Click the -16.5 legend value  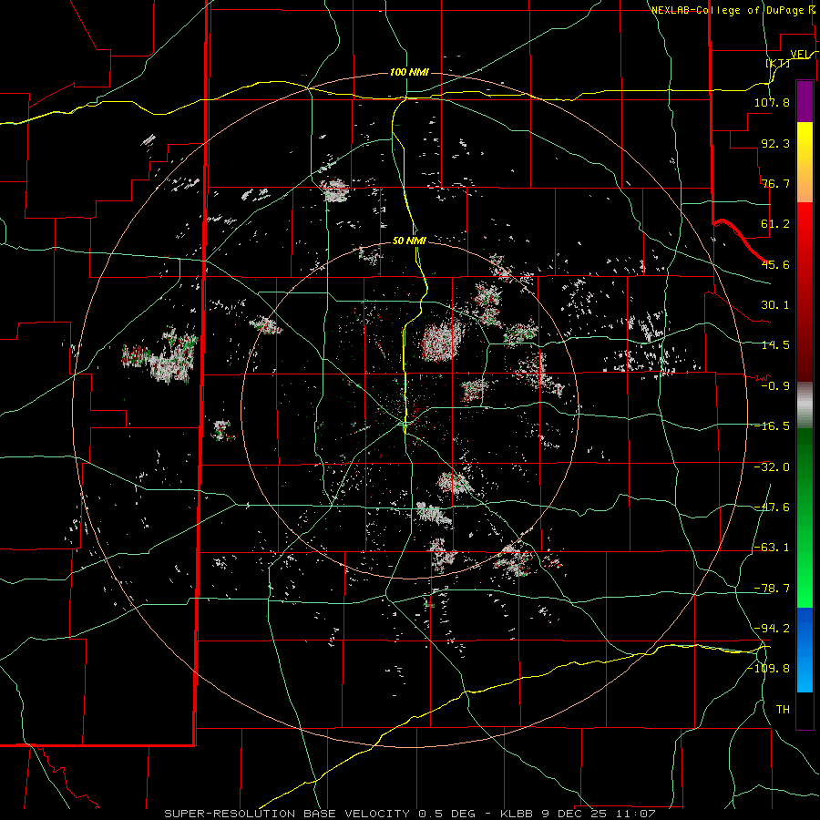[772, 426]
